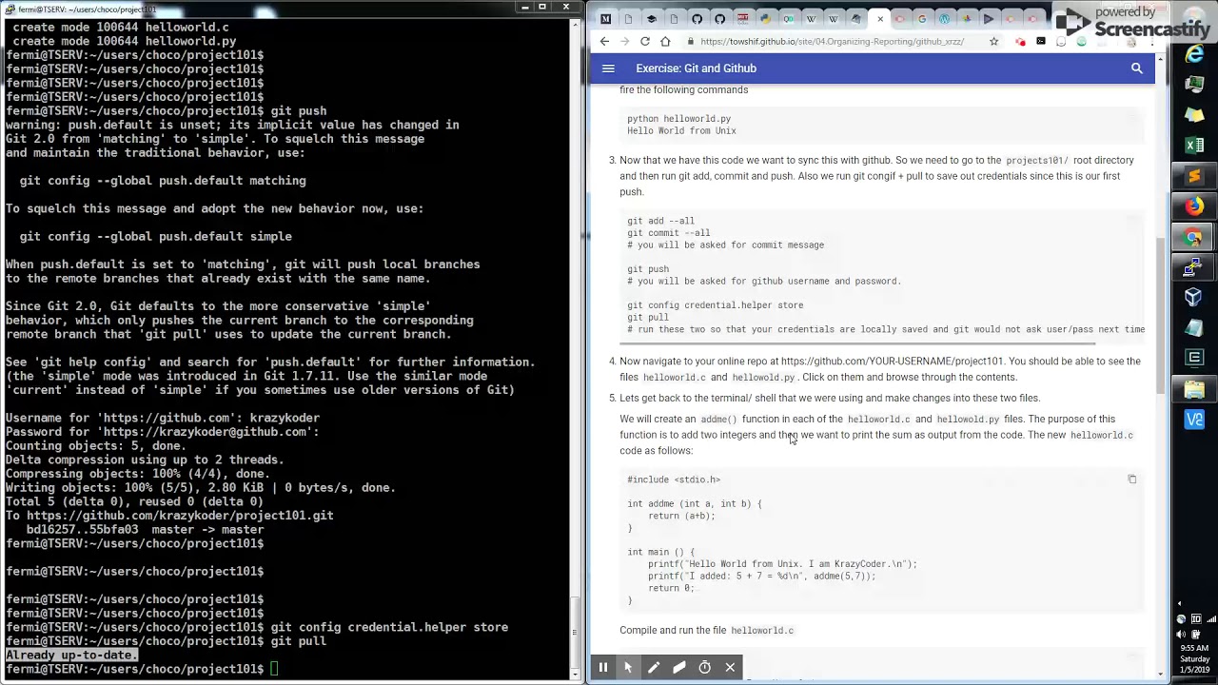This screenshot has height=685, width=1218.
Task: Show hidden system tray icons
Action: tap(1180, 603)
